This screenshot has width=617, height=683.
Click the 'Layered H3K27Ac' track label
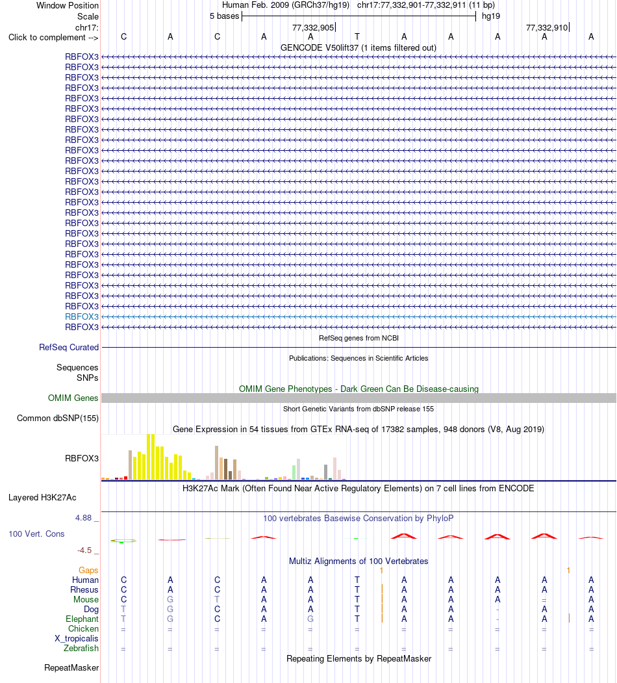coord(42,497)
